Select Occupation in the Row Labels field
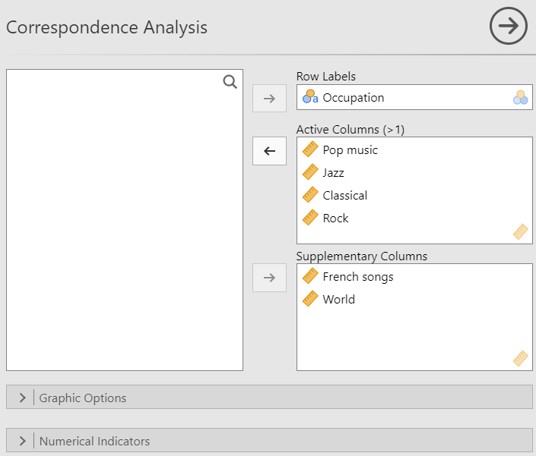The width and height of the screenshot is (536, 456). pos(353,98)
